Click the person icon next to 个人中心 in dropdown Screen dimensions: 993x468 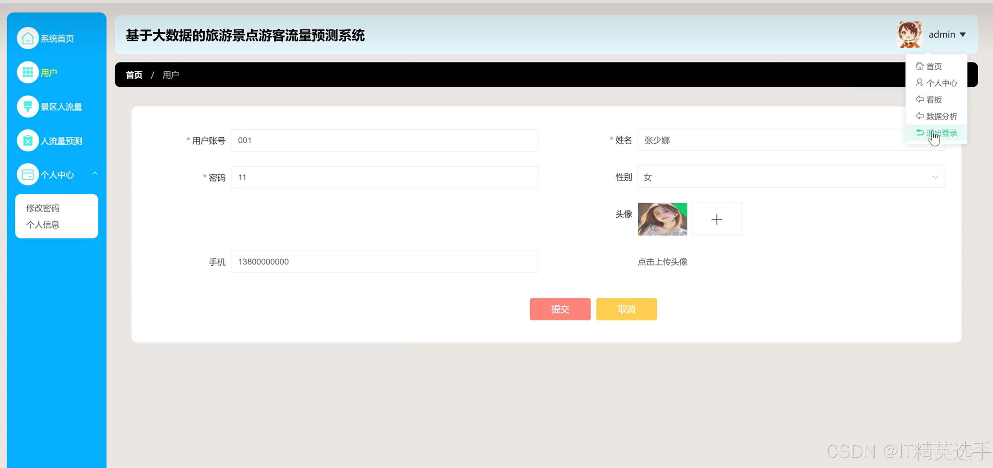point(920,83)
